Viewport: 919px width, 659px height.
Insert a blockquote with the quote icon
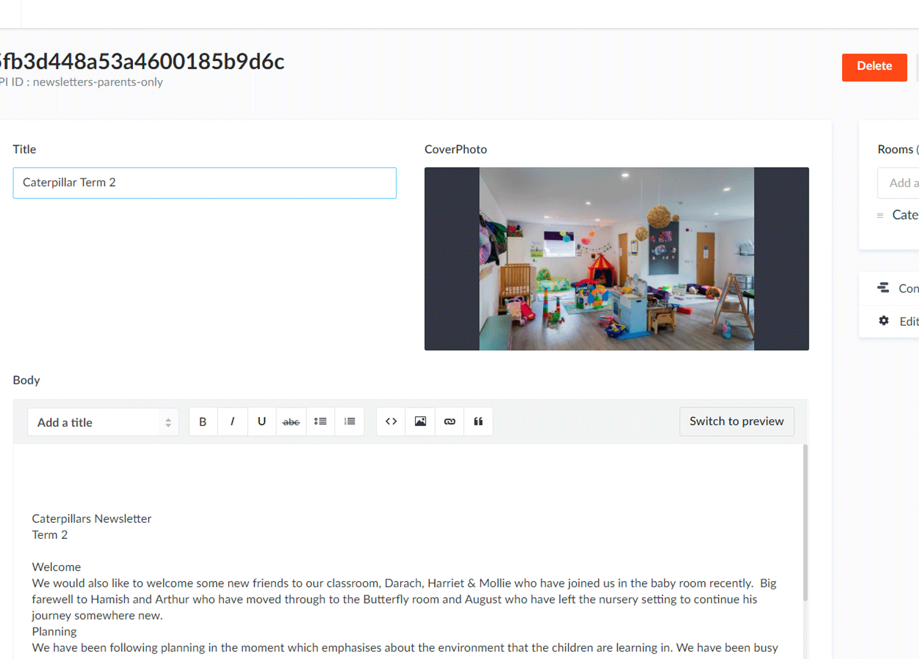pyautogui.click(x=478, y=422)
